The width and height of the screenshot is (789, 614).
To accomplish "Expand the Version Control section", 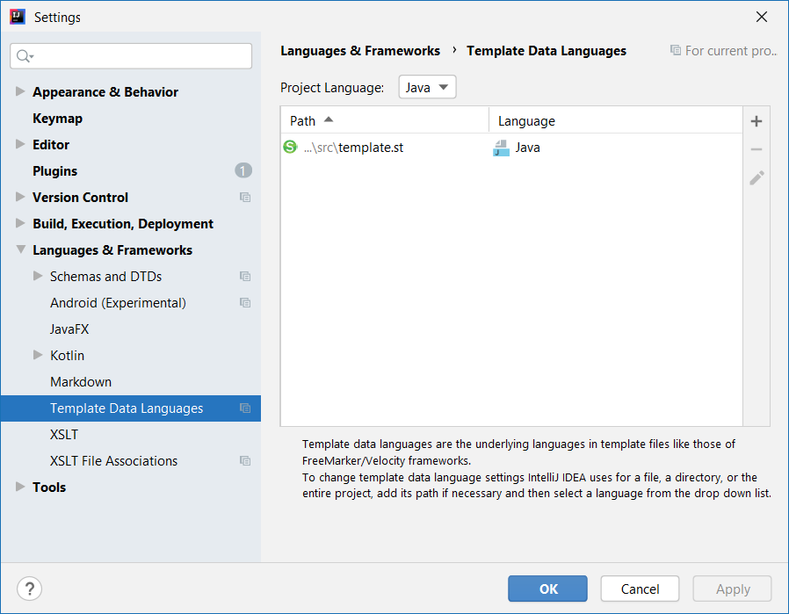I will click(20, 197).
